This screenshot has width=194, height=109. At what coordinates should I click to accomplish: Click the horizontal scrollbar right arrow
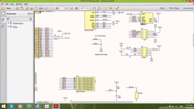(x=192, y=102)
